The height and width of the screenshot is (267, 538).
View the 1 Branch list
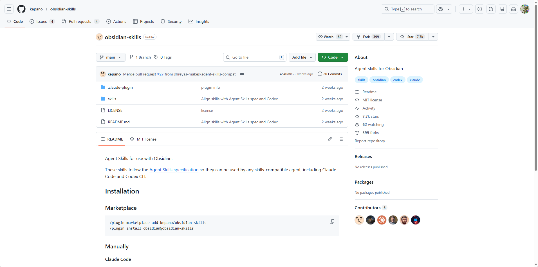(140, 57)
